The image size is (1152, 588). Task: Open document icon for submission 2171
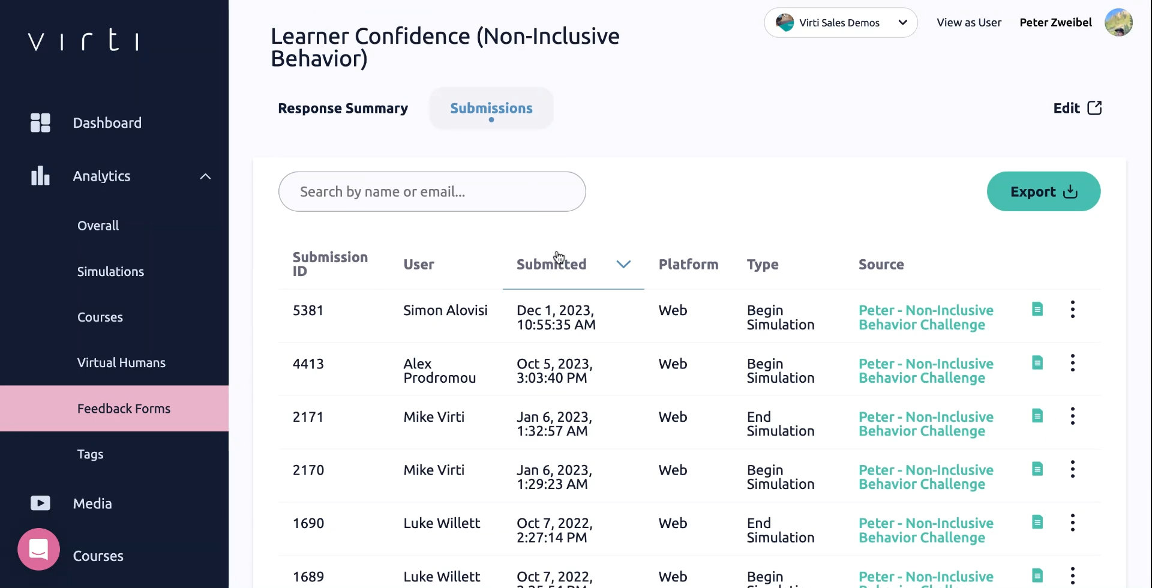point(1037,416)
